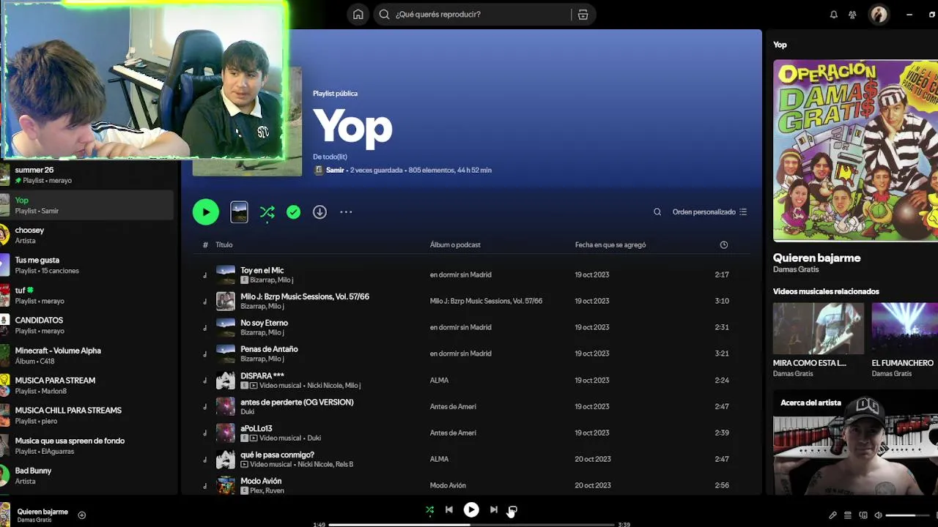Screen dimensions: 938x527
Task: Add current song to playlist with plus icon
Action: (x=82, y=515)
